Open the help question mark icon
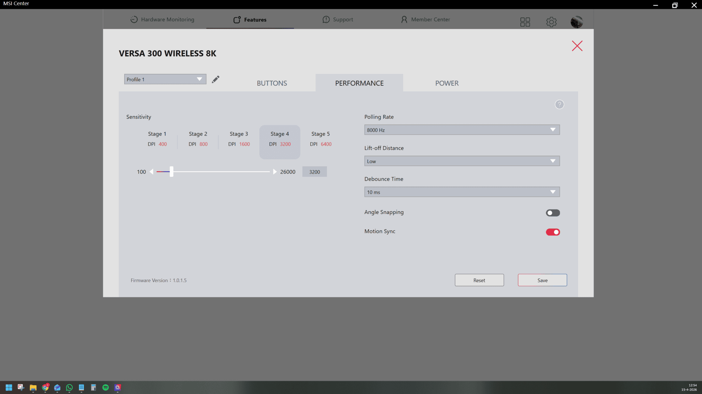 click(x=559, y=104)
